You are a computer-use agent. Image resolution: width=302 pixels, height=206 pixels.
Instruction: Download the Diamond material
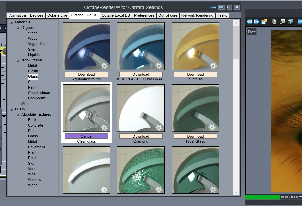[141, 136]
